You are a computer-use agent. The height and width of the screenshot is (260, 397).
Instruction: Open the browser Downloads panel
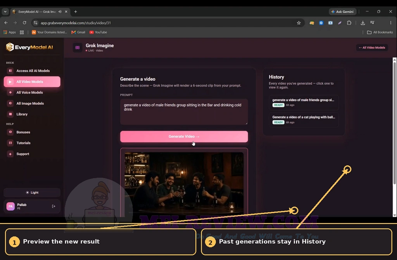pos(363,23)
